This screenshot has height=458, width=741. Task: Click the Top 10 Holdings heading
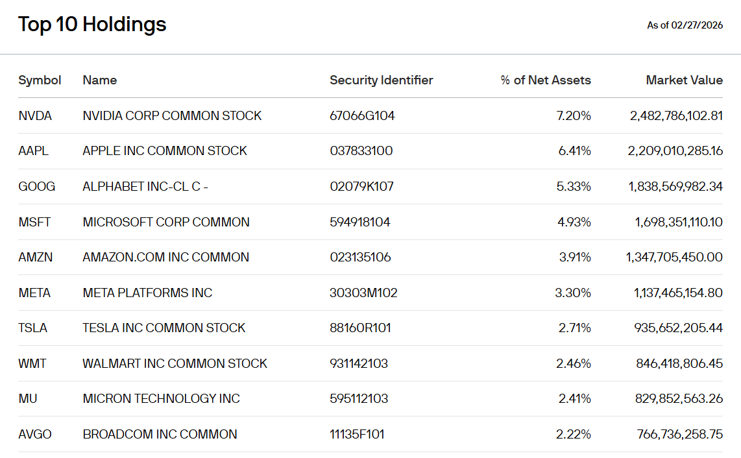[x=92, y=24]
